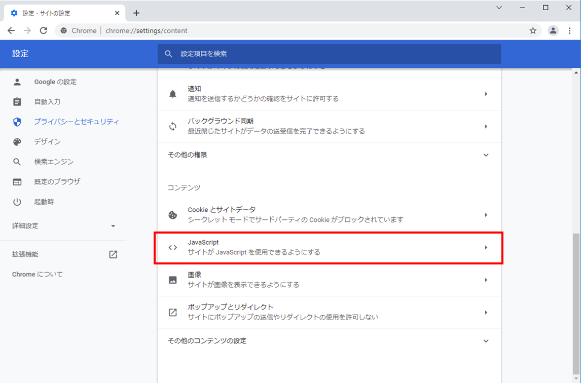Click the search magnifier icon in settings bar
Screen dimensions: 581x383
(x=168, y=54)
